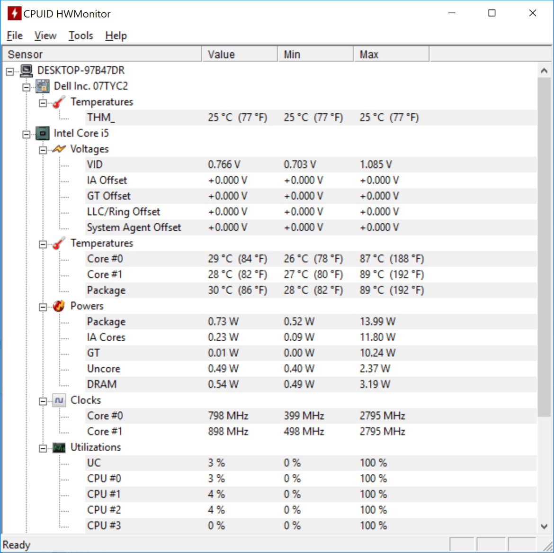Click the Sensor column header
Image resolution: width=554 pixels, height=553 pixels.
pyautogui.click(x=102, y=54)
